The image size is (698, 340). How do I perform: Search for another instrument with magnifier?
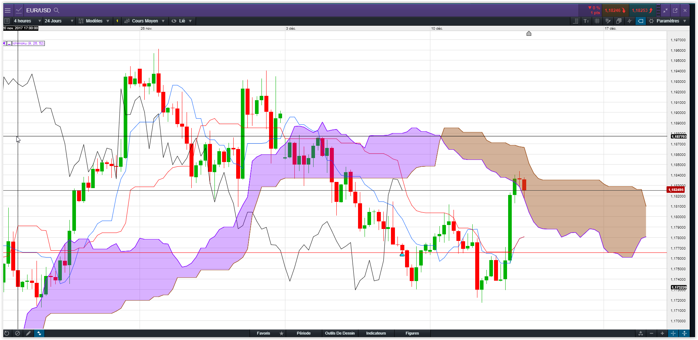pos(56,10)
